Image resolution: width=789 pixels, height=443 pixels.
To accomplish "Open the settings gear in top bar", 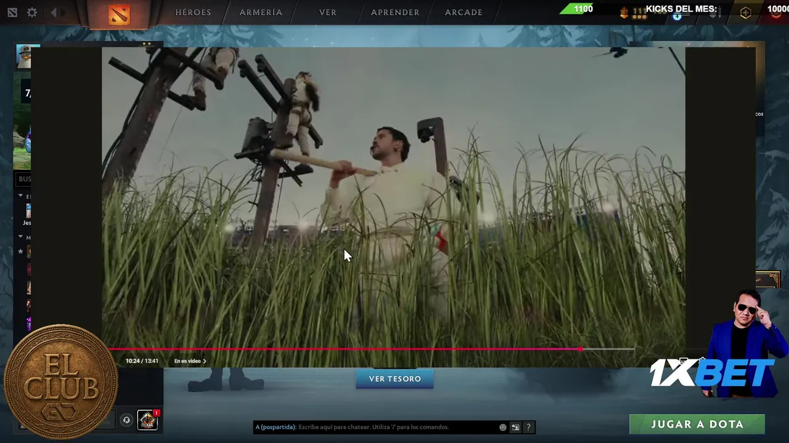I will tap(32, 12).
